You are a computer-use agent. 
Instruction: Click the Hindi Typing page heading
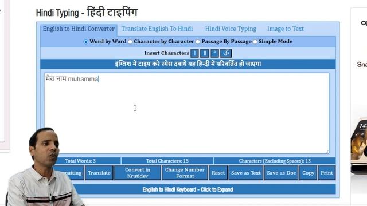(87, 13)
